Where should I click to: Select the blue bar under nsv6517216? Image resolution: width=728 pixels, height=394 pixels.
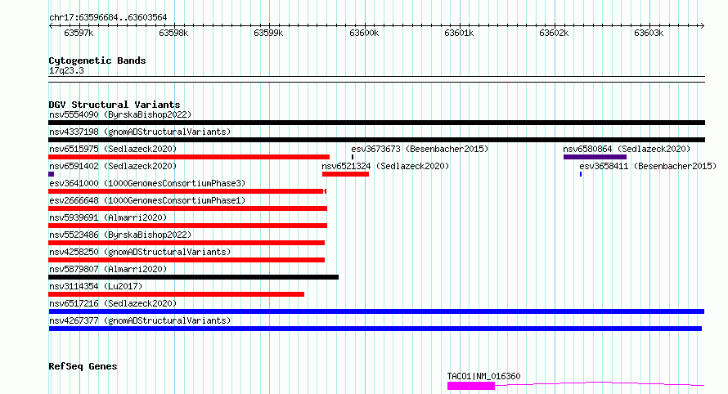tap(376, 311)
